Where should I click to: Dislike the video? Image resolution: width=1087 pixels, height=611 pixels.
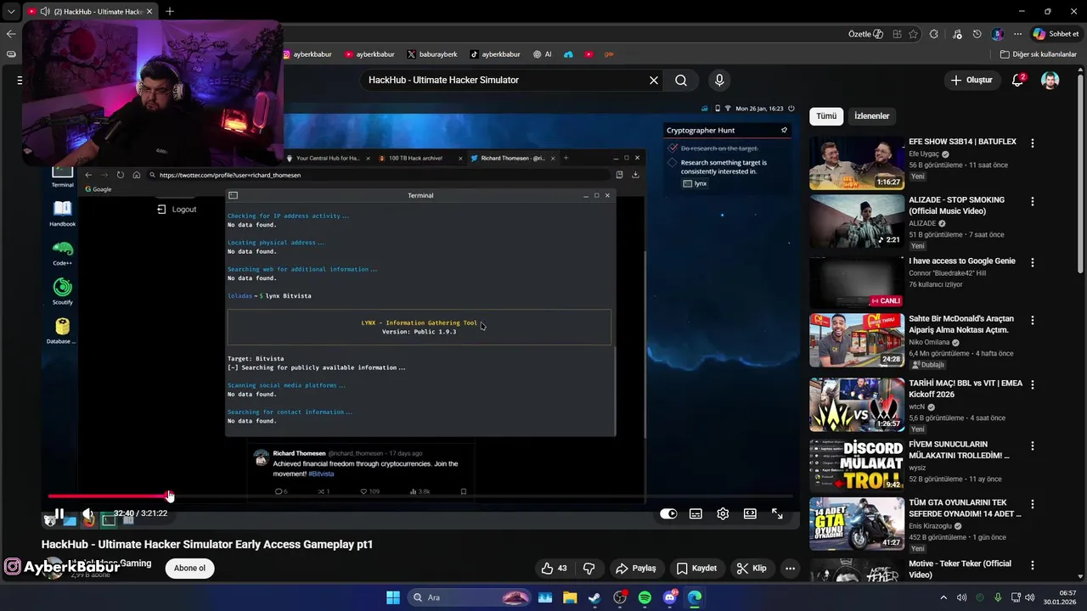589,569
